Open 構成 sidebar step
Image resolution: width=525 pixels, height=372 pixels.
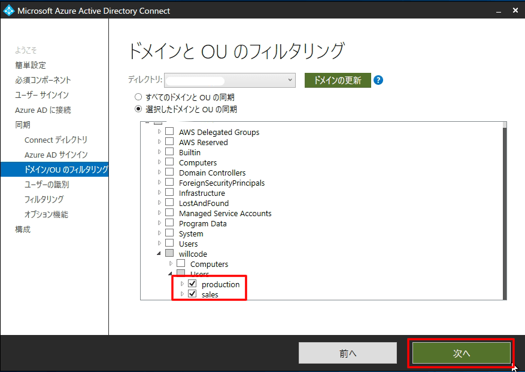pos(23,229)
